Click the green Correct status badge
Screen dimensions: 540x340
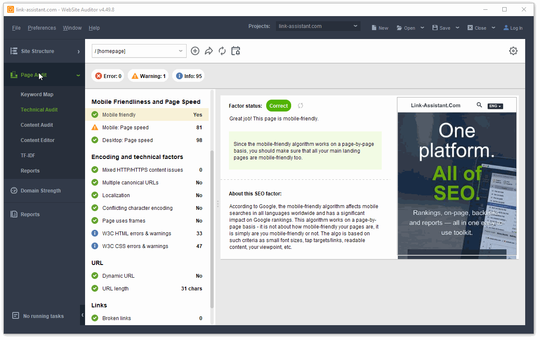[278, 106]
